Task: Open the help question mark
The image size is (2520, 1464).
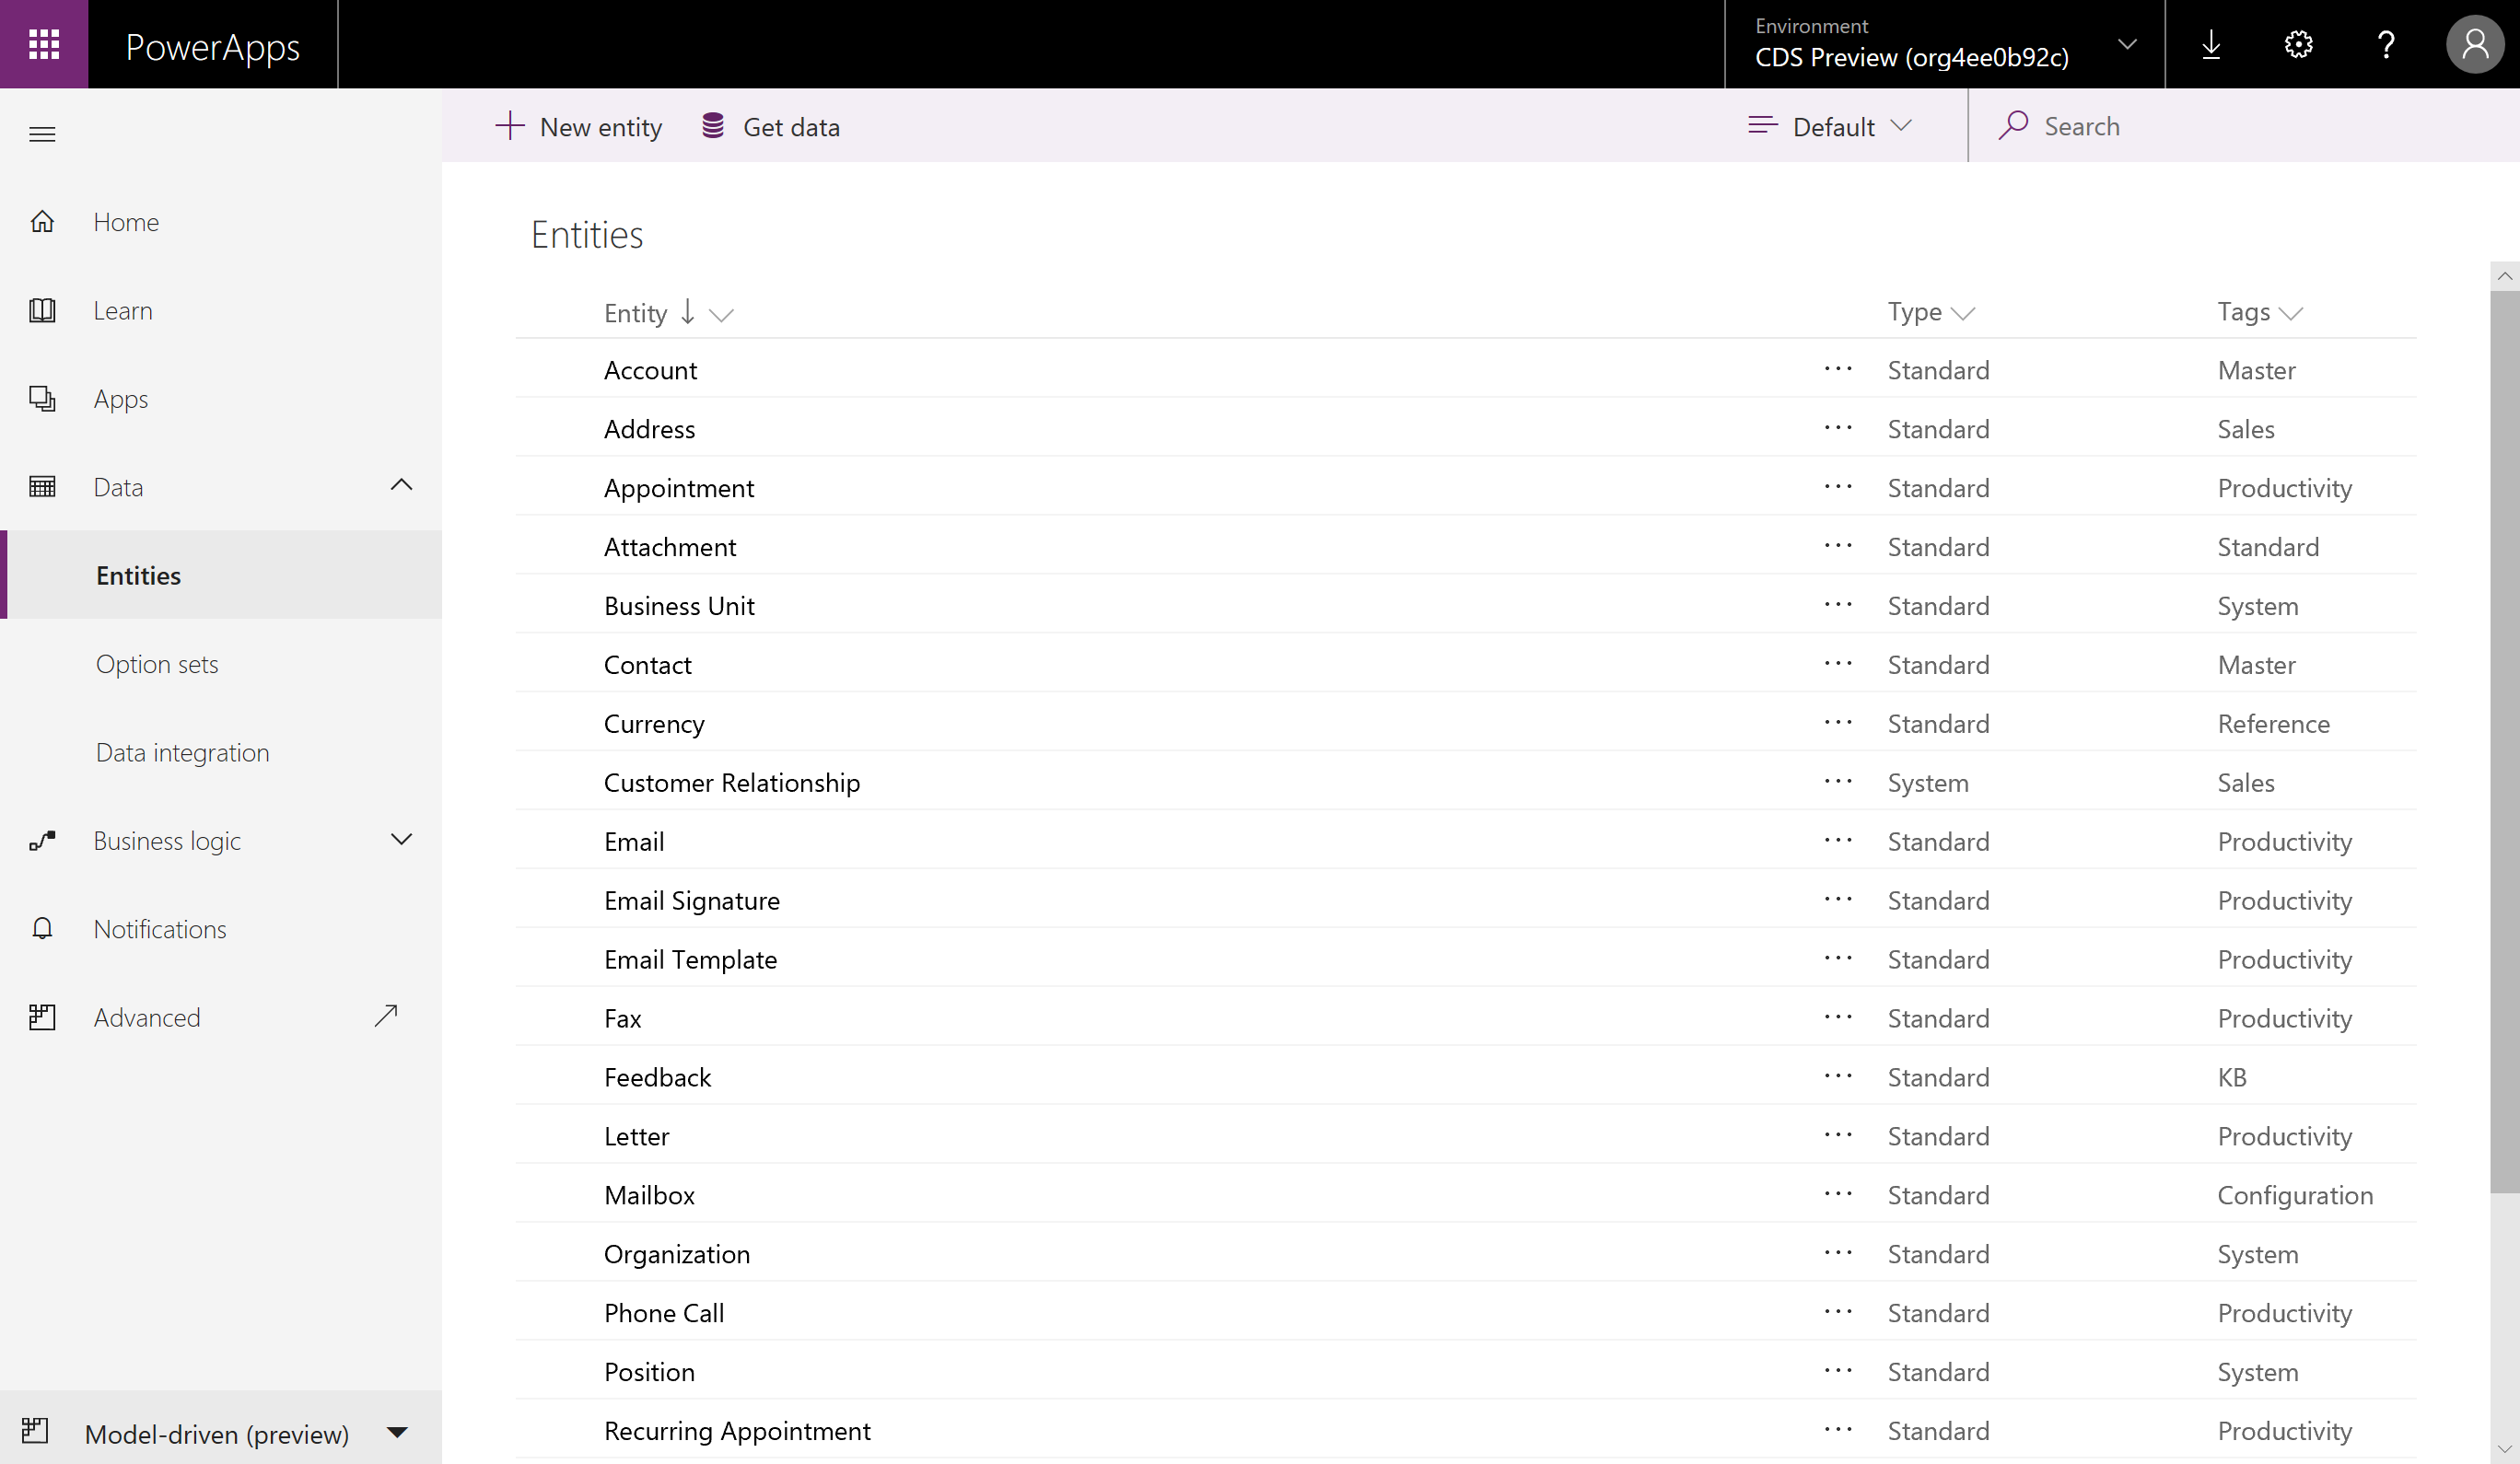Action: coord(2386,44)
